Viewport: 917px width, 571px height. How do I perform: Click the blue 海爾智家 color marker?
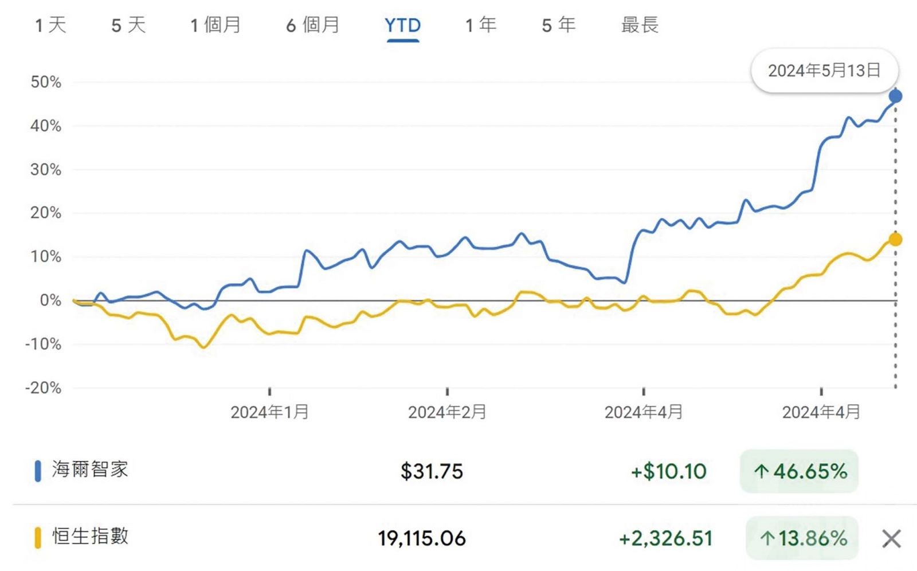click(38, 471)
